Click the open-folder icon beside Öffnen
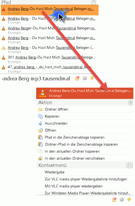The height and width of the screenshot is (206, 135). [40, 130]
